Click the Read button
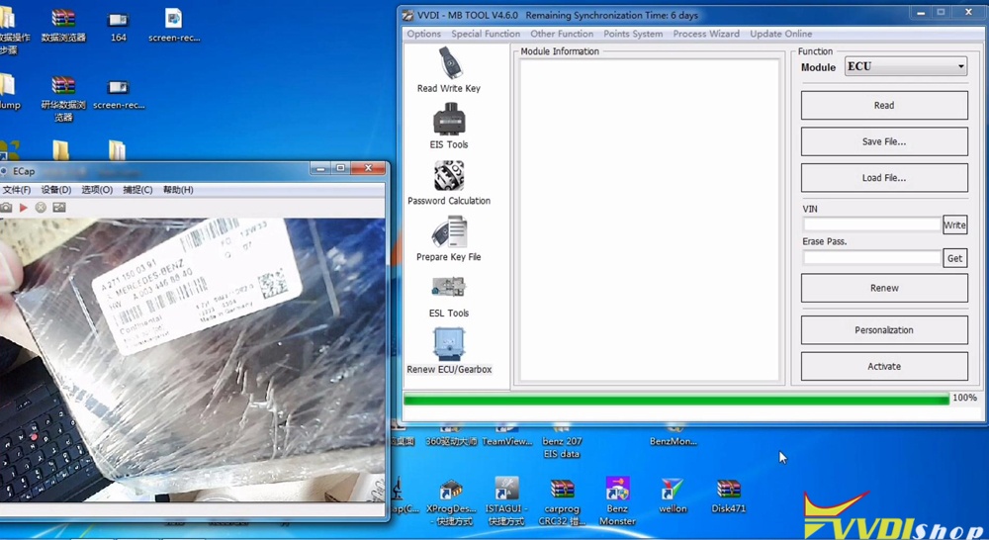Image resolution: width=989 pixels, height=540 pixels. pos(883,106)
